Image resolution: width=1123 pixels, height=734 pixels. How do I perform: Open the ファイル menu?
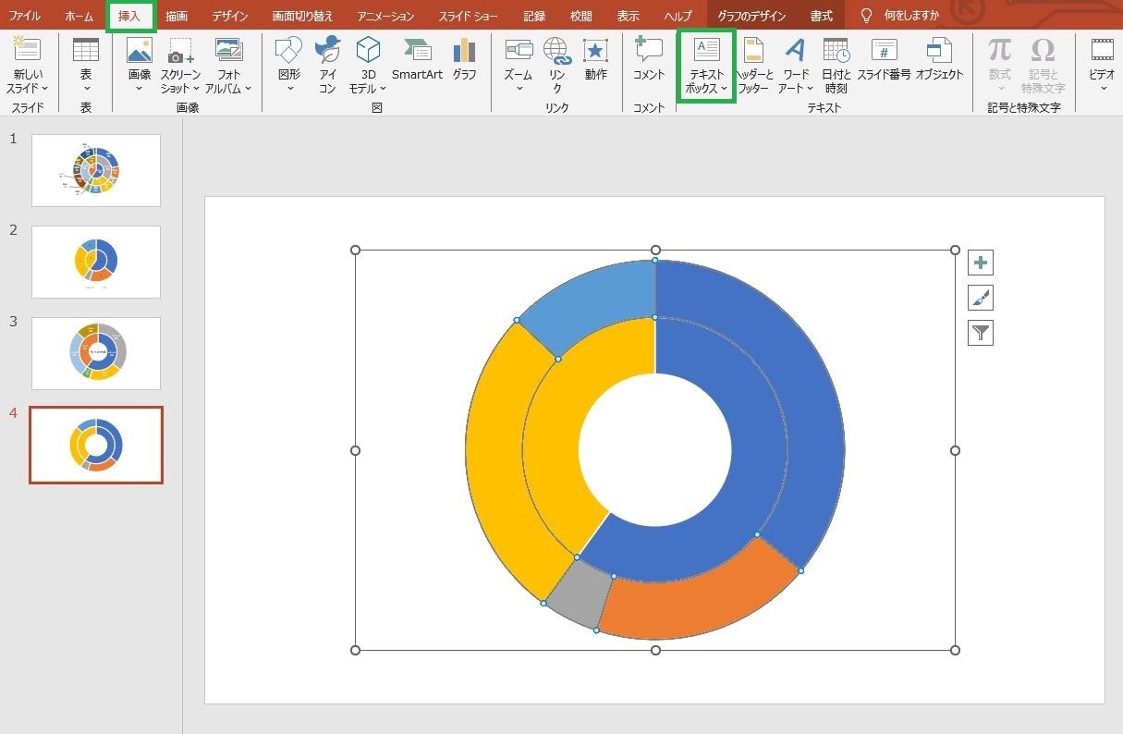click(x=25, y=16)
